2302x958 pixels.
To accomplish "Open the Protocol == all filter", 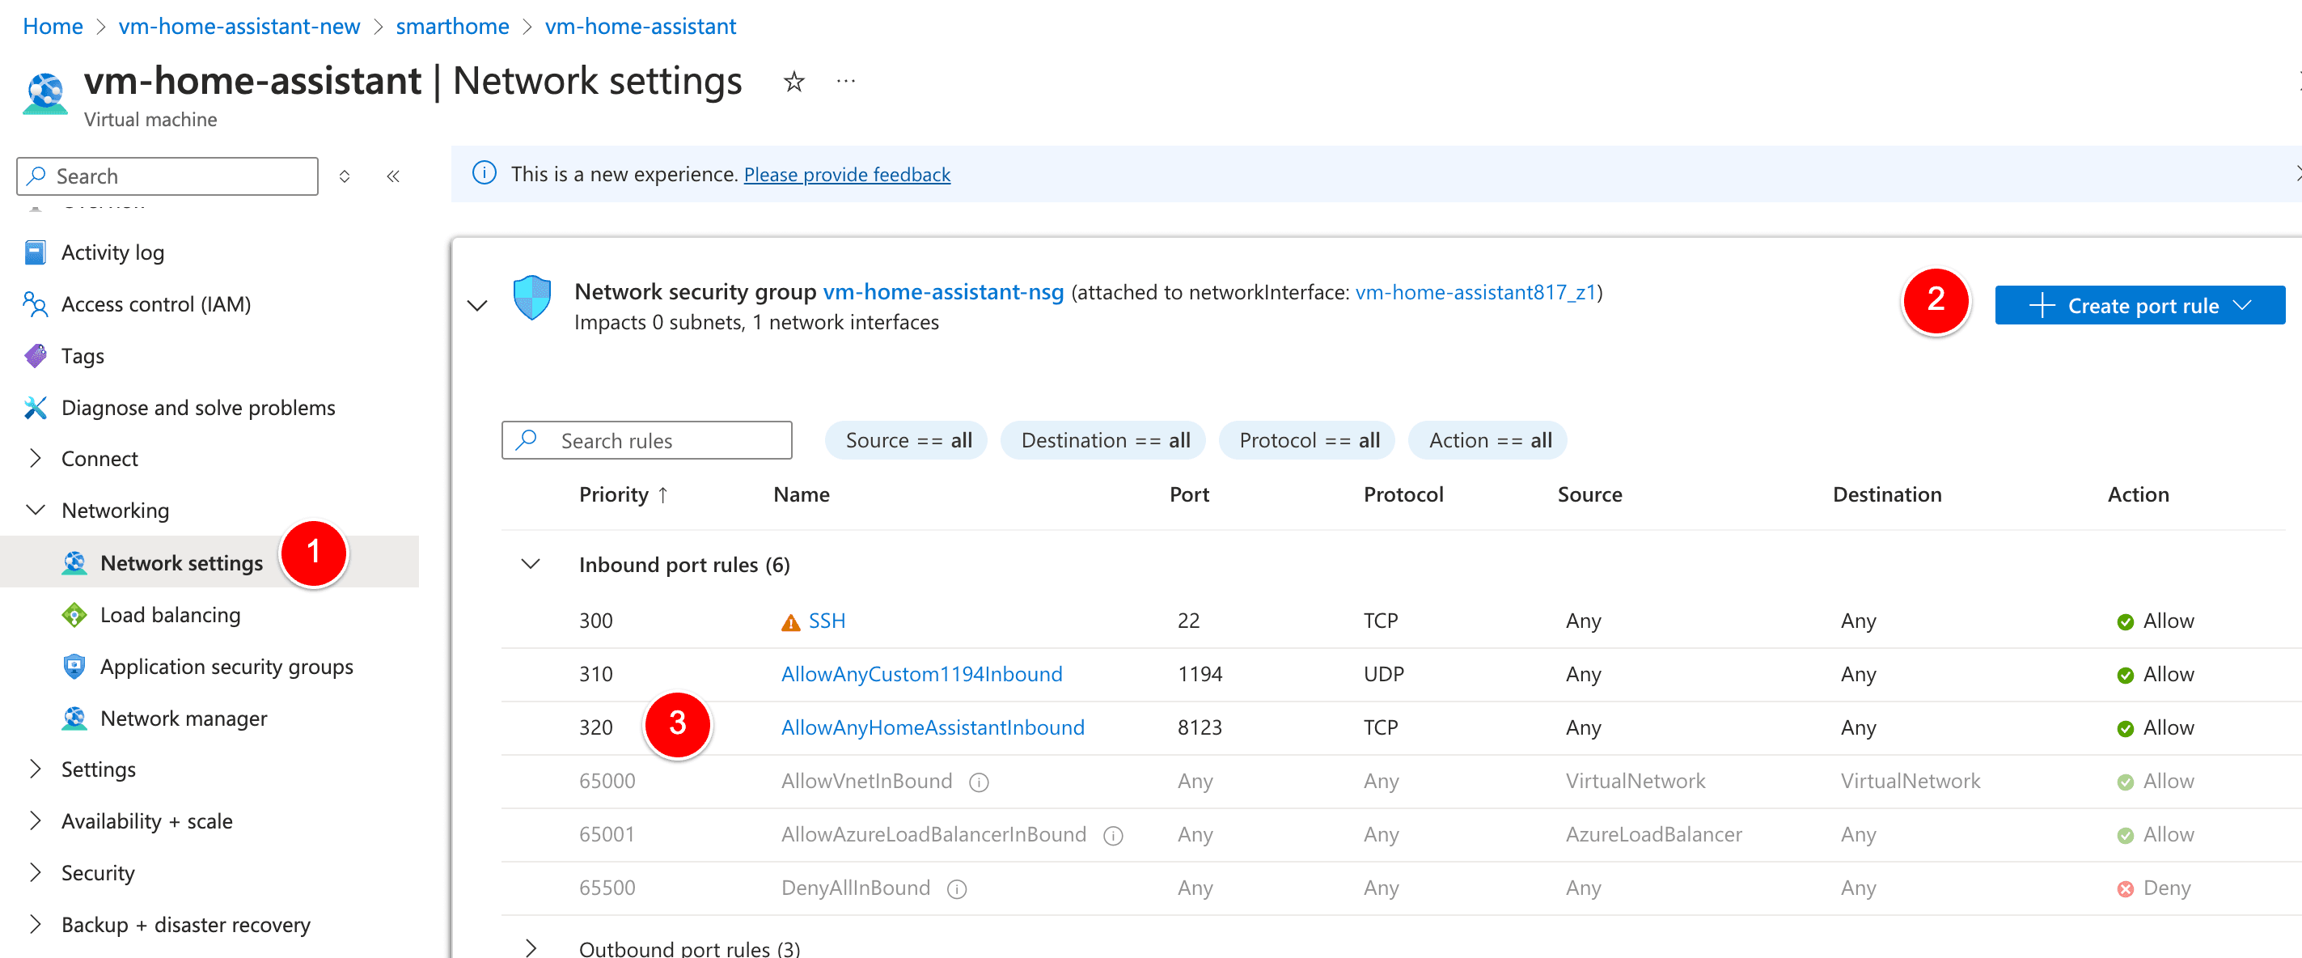I will [1308, 441].
